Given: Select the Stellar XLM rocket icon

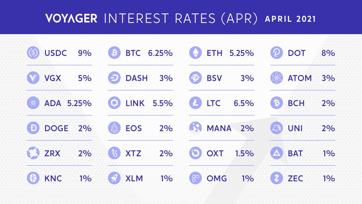Looking at the screenshot, I should click(113, 178).
